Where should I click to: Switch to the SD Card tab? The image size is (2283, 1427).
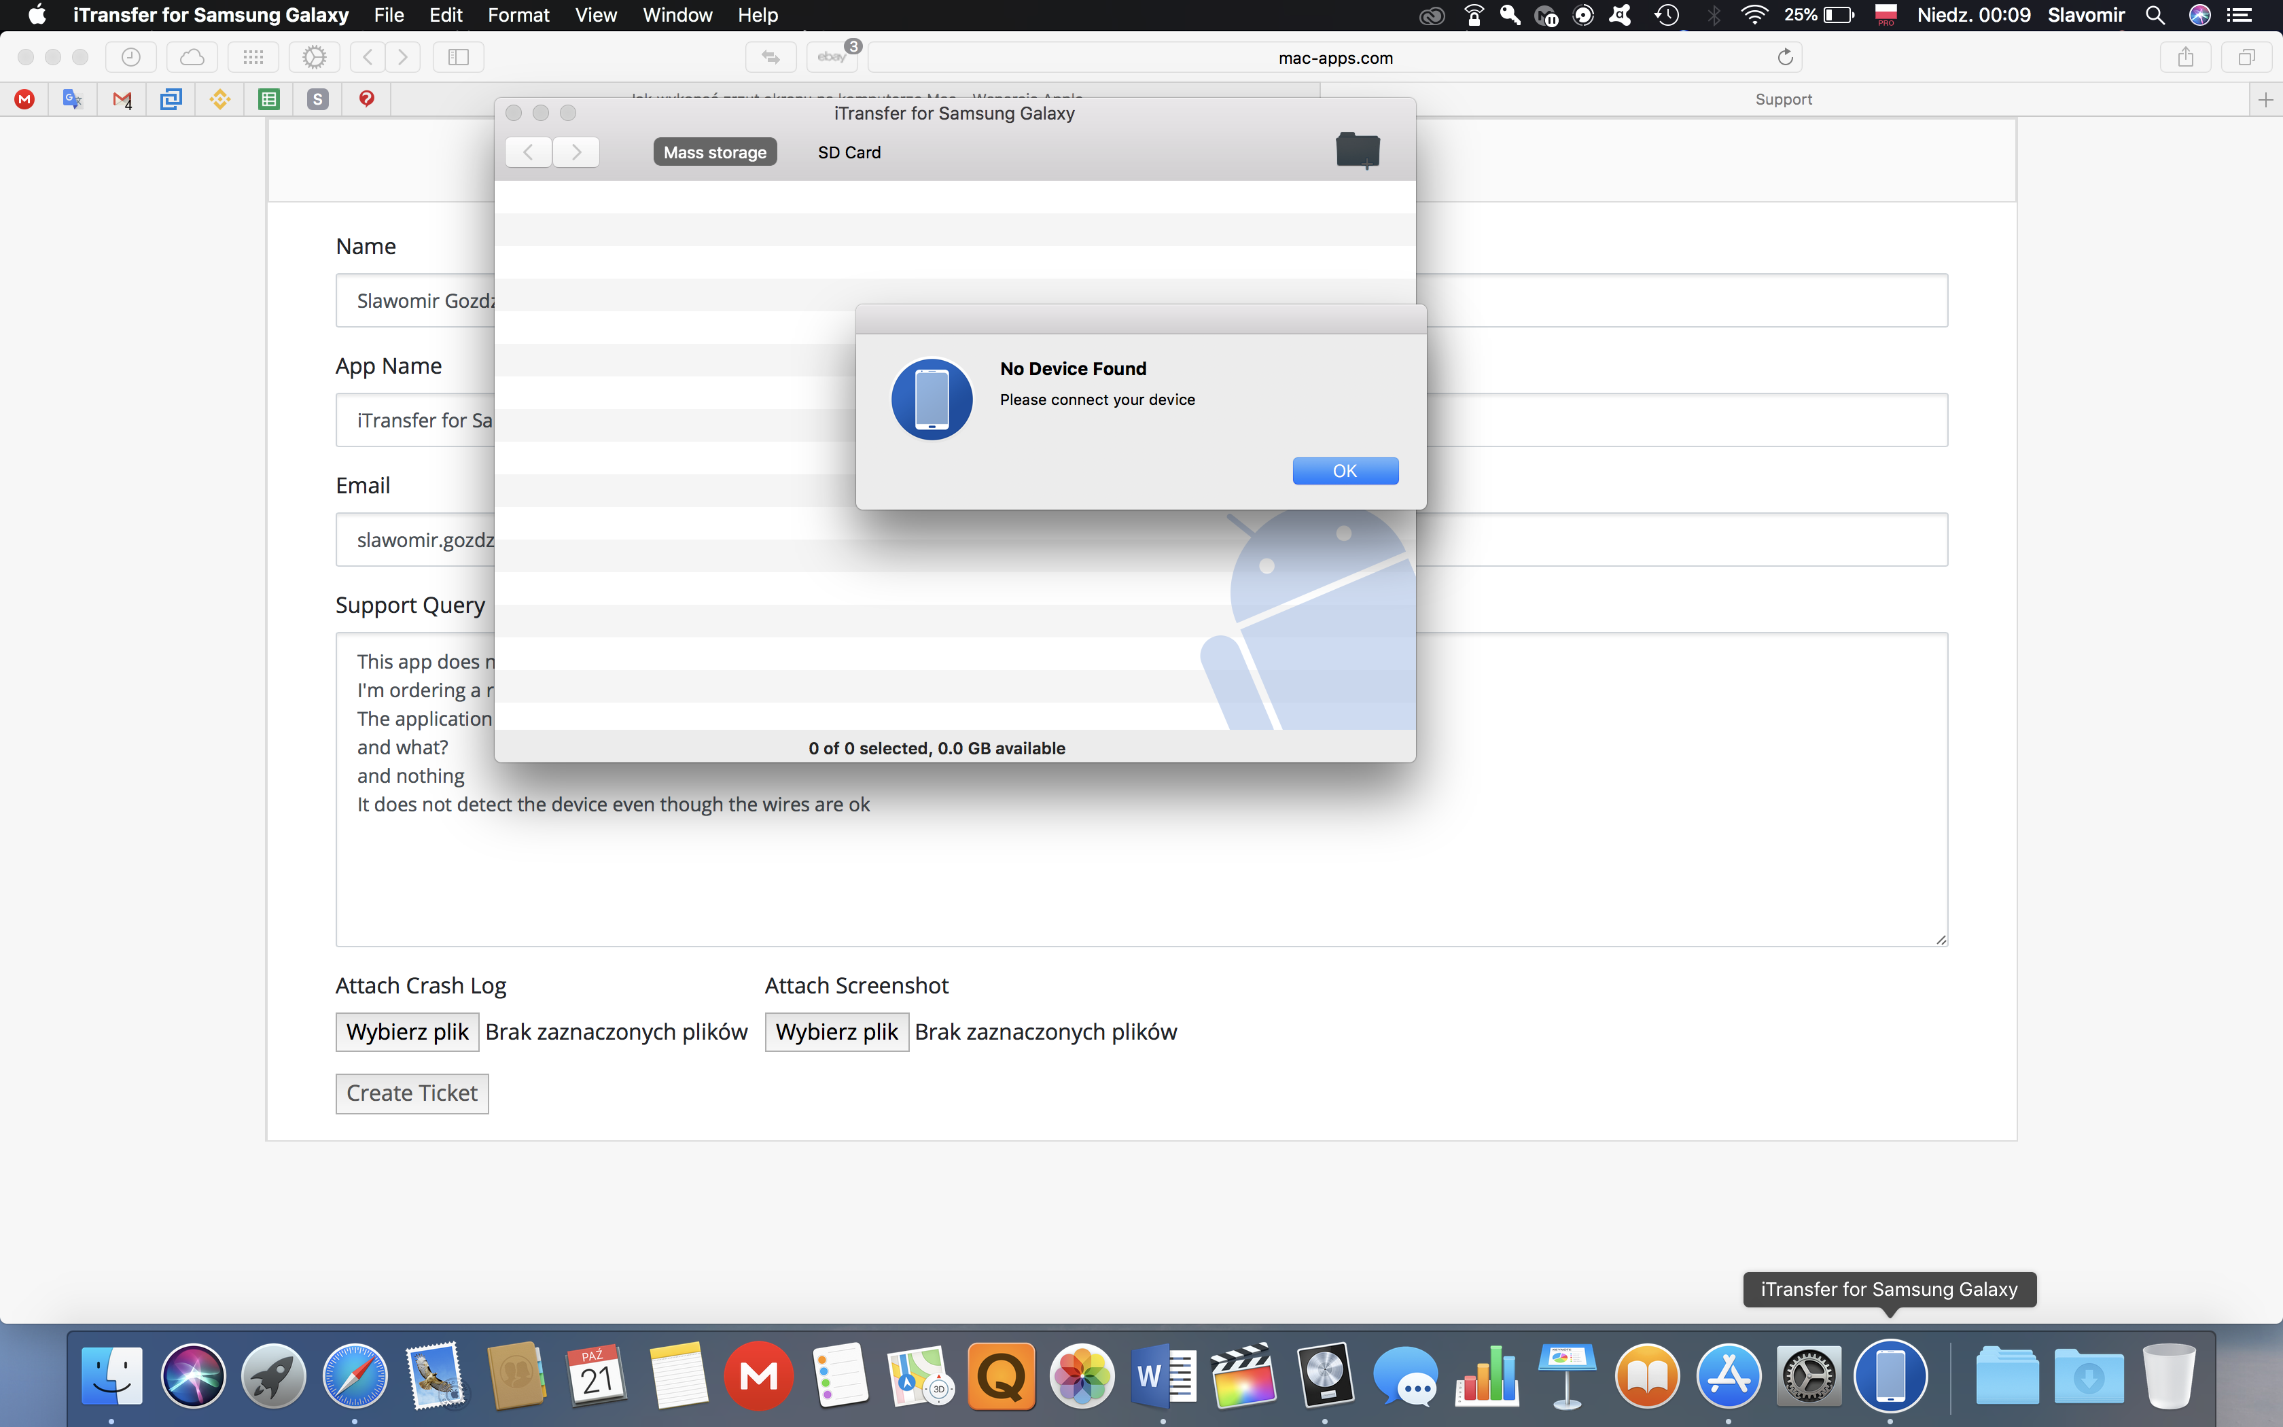(x=849, y=152)
